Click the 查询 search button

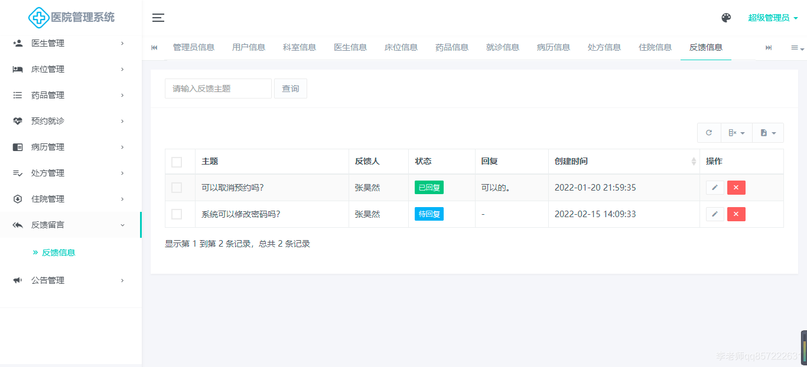point(291,89)
